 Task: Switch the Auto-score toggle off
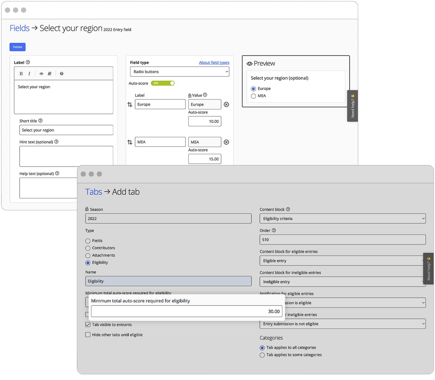pos(163,83)
